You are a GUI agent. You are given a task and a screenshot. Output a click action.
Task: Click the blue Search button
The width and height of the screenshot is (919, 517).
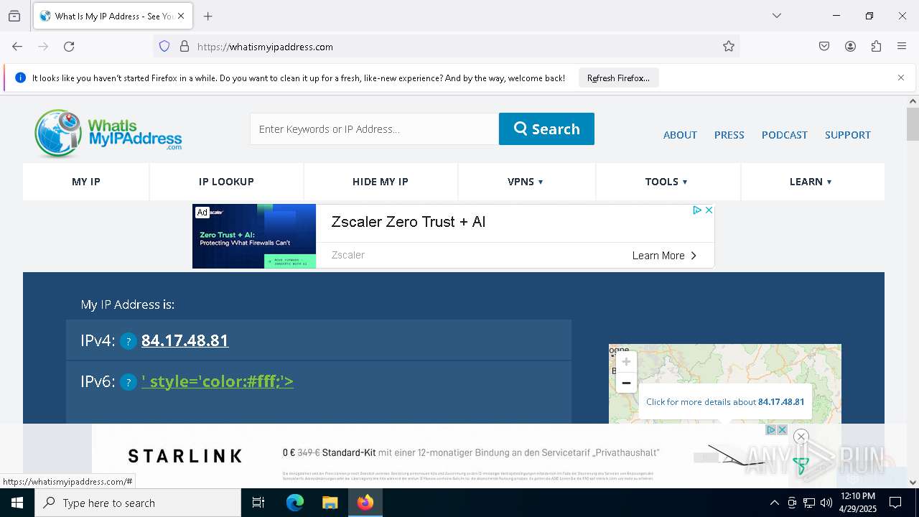pos(546,129)
